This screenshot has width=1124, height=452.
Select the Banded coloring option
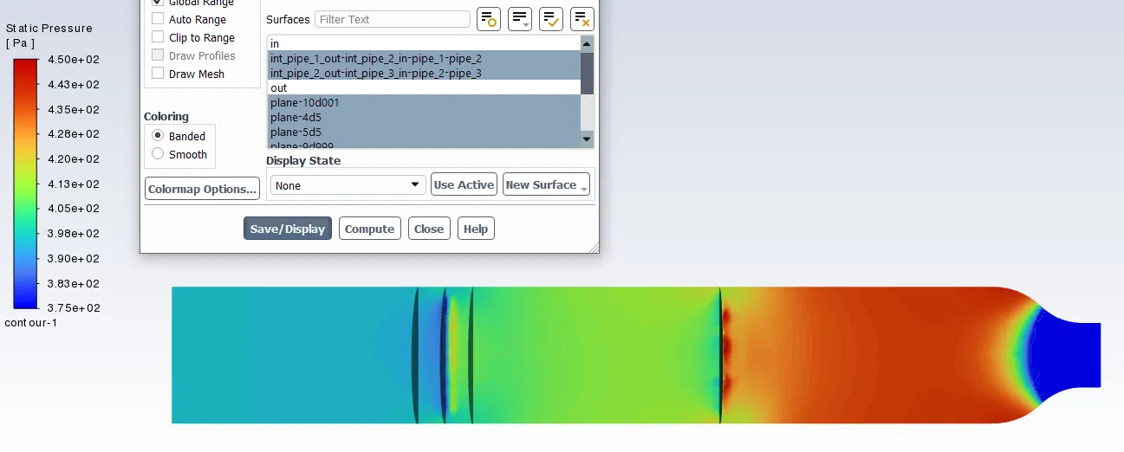(x=179, y=136)
